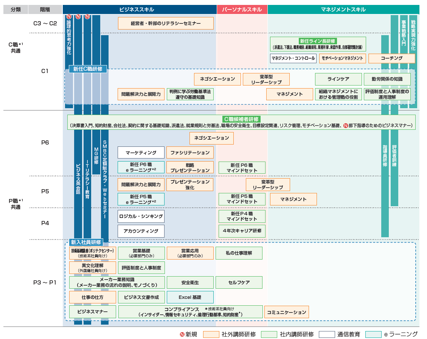
Task: Select the white 通信教育 legend swatch
Action: coord(327,334)
